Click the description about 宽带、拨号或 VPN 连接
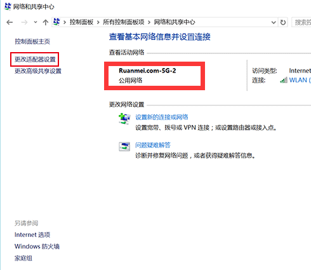The image size is (311, 270). point(206,128)
